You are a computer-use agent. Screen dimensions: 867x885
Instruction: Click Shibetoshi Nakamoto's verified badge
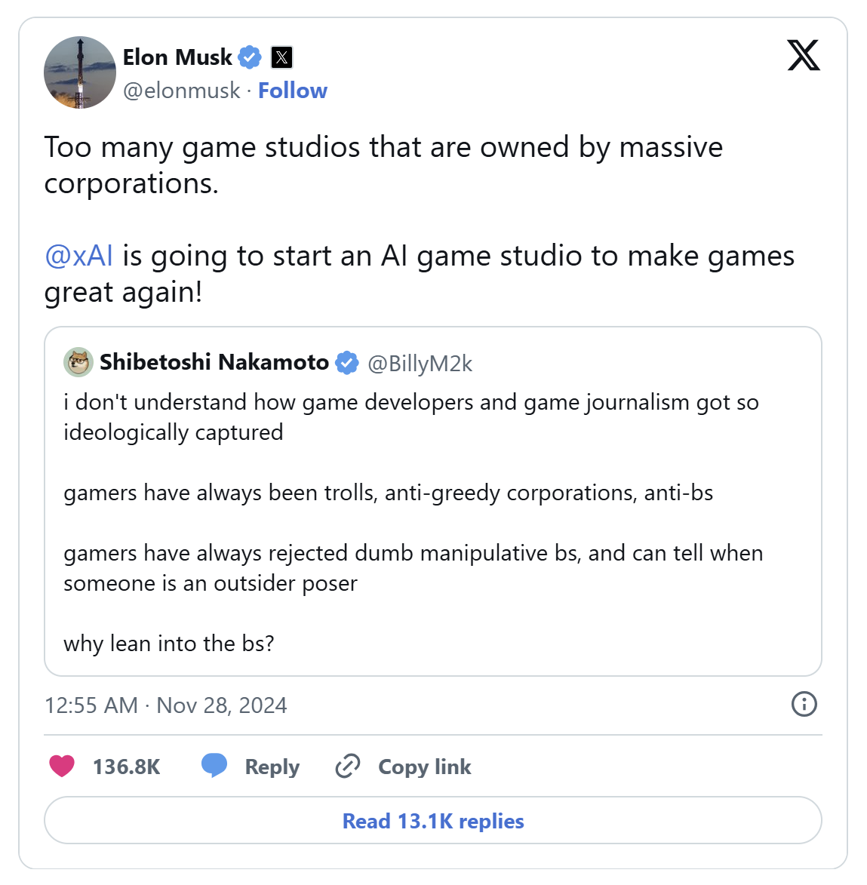(x=347, y=362)
